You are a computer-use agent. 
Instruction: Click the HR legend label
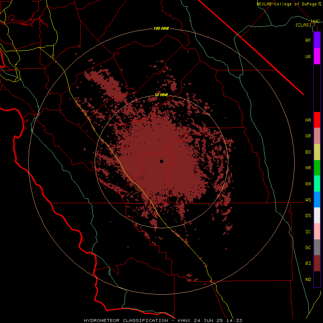(308, 168)
